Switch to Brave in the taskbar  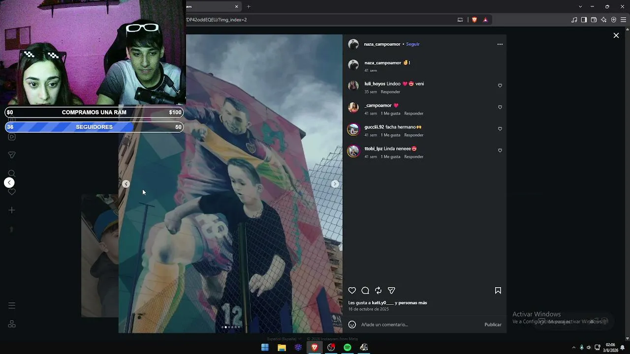pos(315,348)
